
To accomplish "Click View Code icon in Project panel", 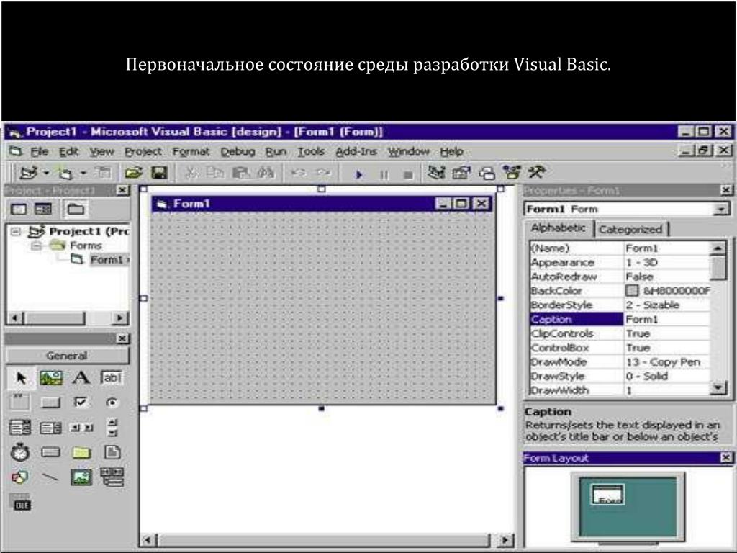I will tap(18, 209).
